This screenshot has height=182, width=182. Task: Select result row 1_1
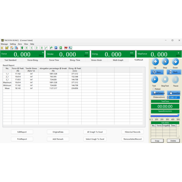(73, 74)
